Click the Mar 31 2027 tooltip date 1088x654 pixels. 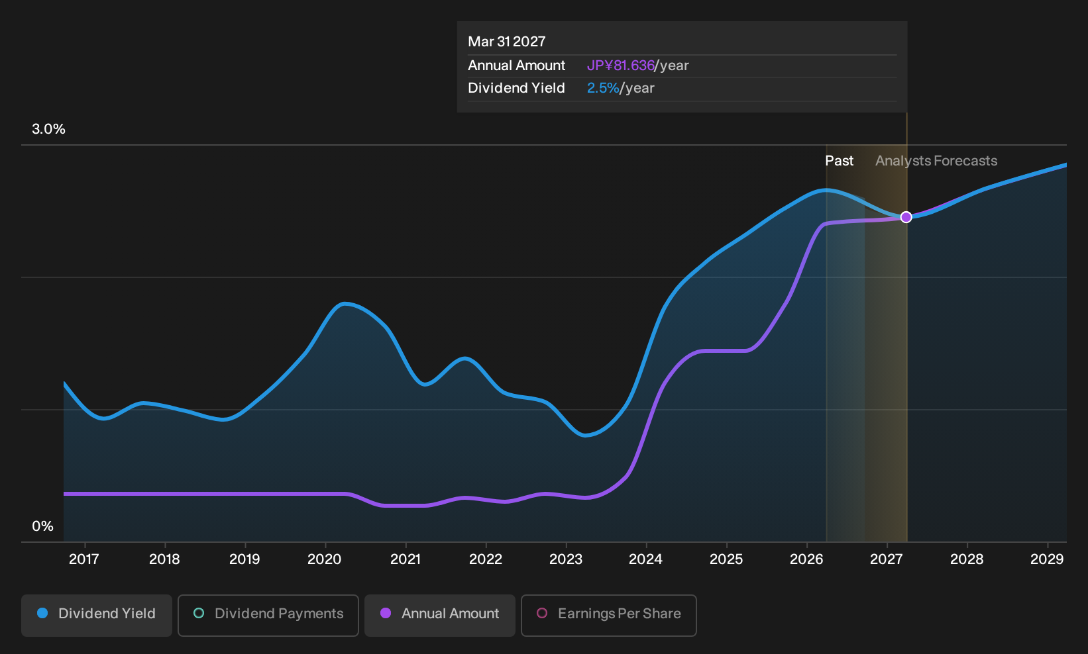point(507,42)
